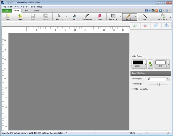Click the Save As toolbar icon
Viewport: 173px width, 136px height.
point(45,17)
